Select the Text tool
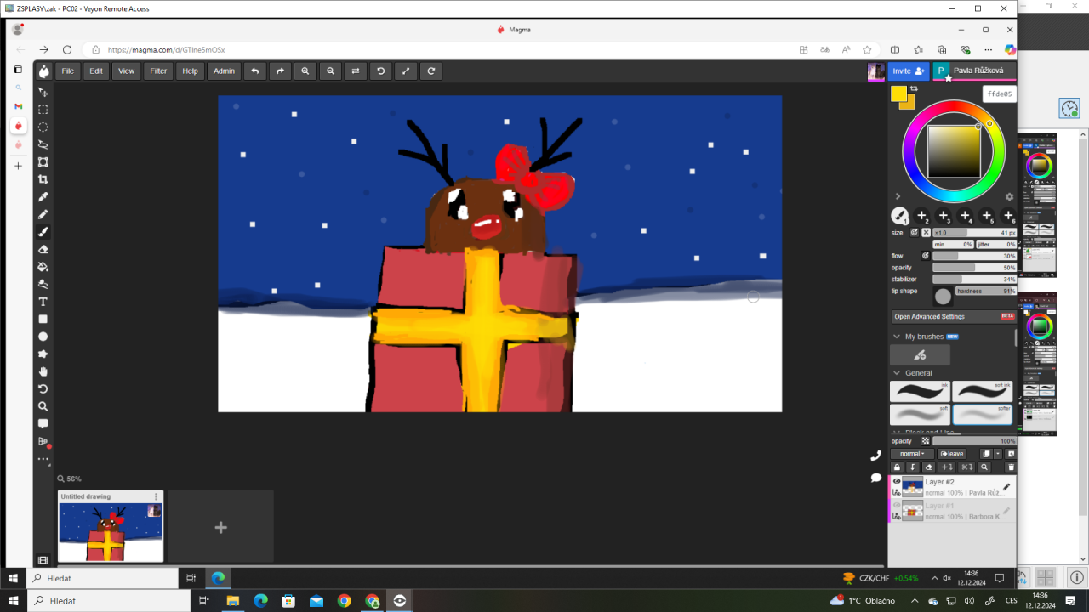The image size is (1089, 612). (x=43, y=302)
